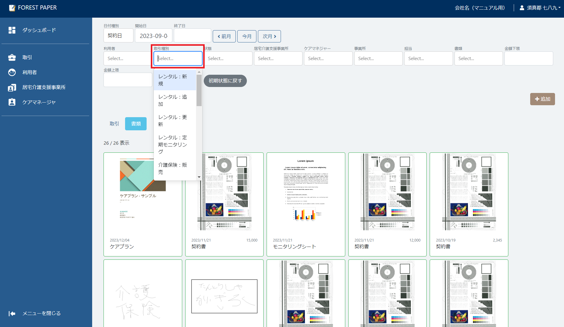Expand the ケアマネジャー filter dropdown
This screenshot has width=564, height=327.
(328, 59)
